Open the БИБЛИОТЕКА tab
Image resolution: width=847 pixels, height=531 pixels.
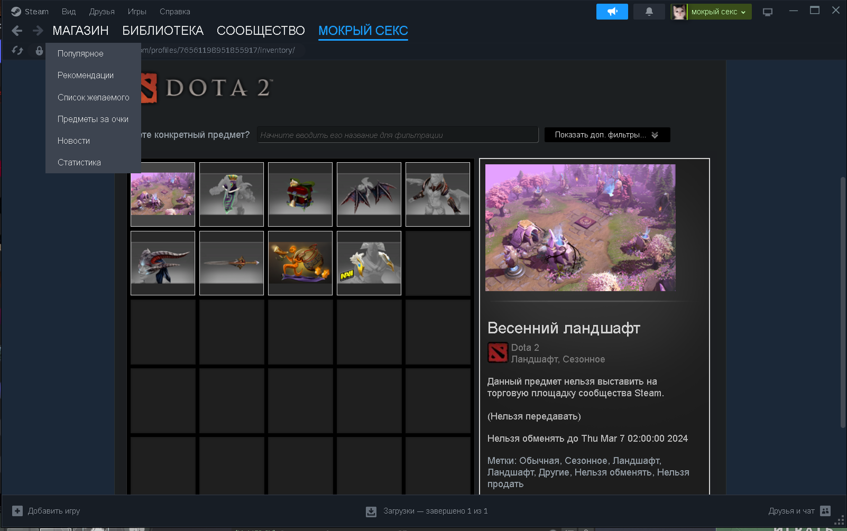tap(163, 31)
